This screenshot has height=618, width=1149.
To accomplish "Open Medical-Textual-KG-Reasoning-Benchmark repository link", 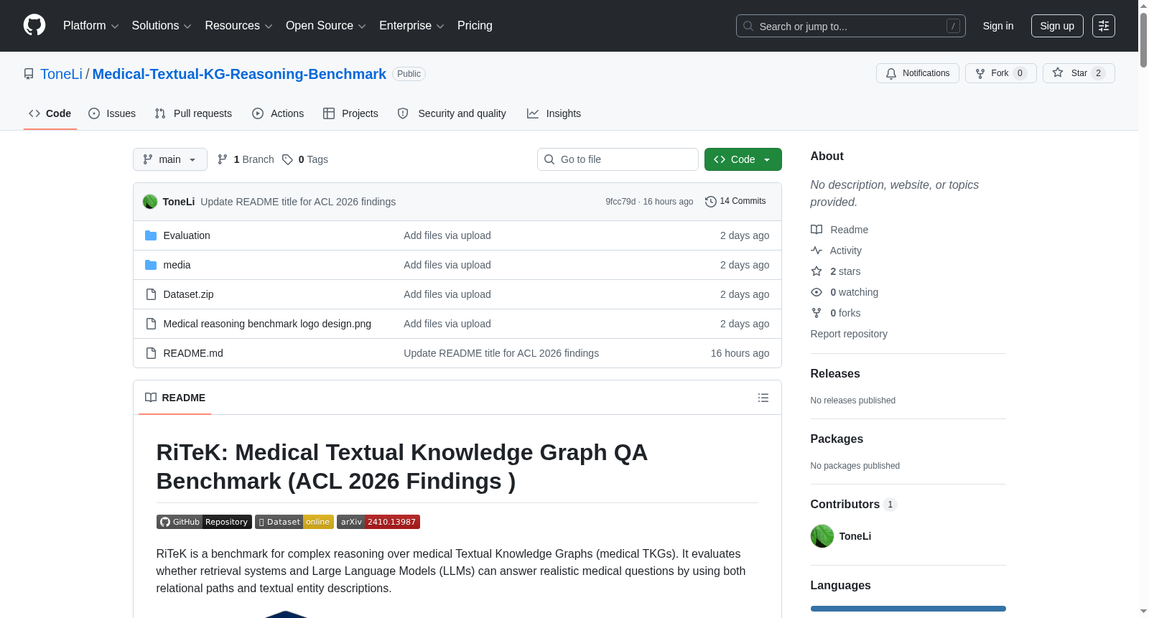I will point(239,74).
